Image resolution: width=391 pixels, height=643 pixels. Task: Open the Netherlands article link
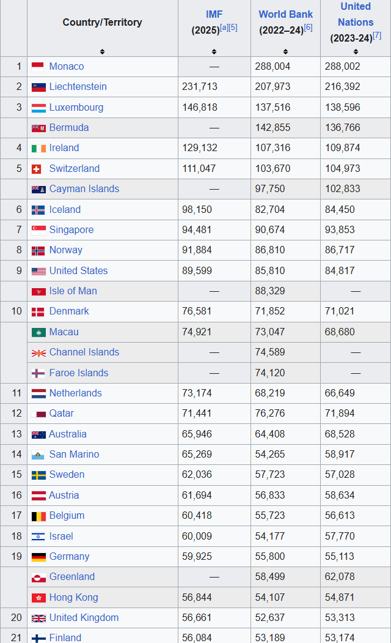[x=75, y=393]
